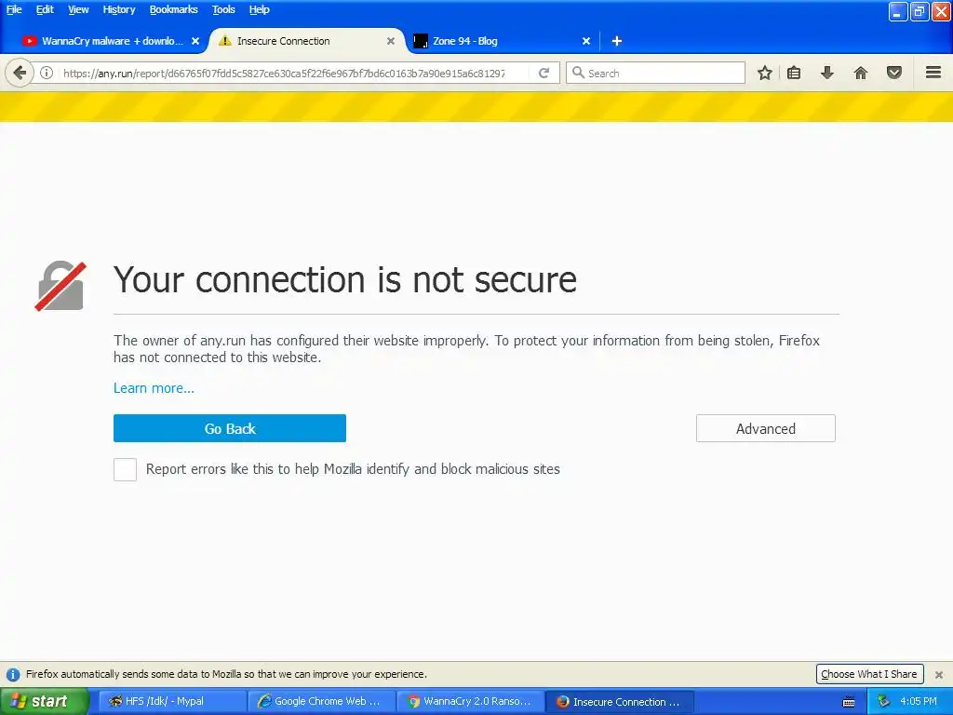The width and height of the screenshot is (953, 715).
Task: Click the system tray safely remove icon
Action: pyautogui.click(x=883, y=702)
